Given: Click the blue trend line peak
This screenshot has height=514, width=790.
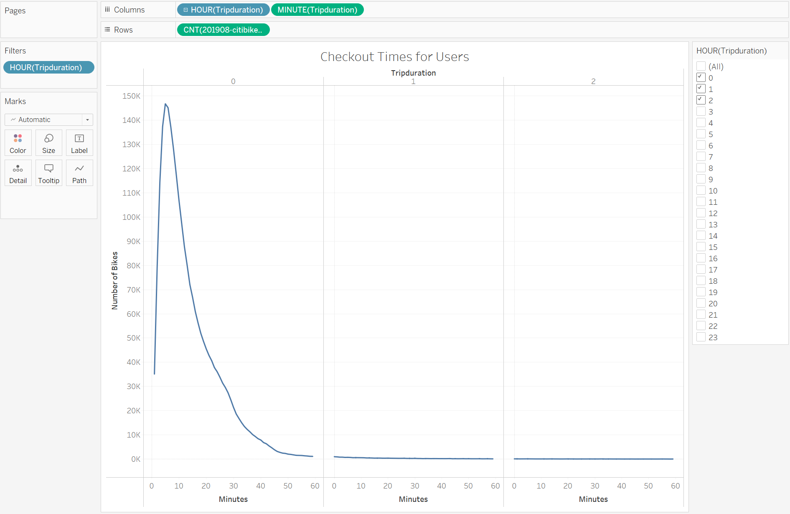Looking at the screenshot, I should click(x=166, y=104).
